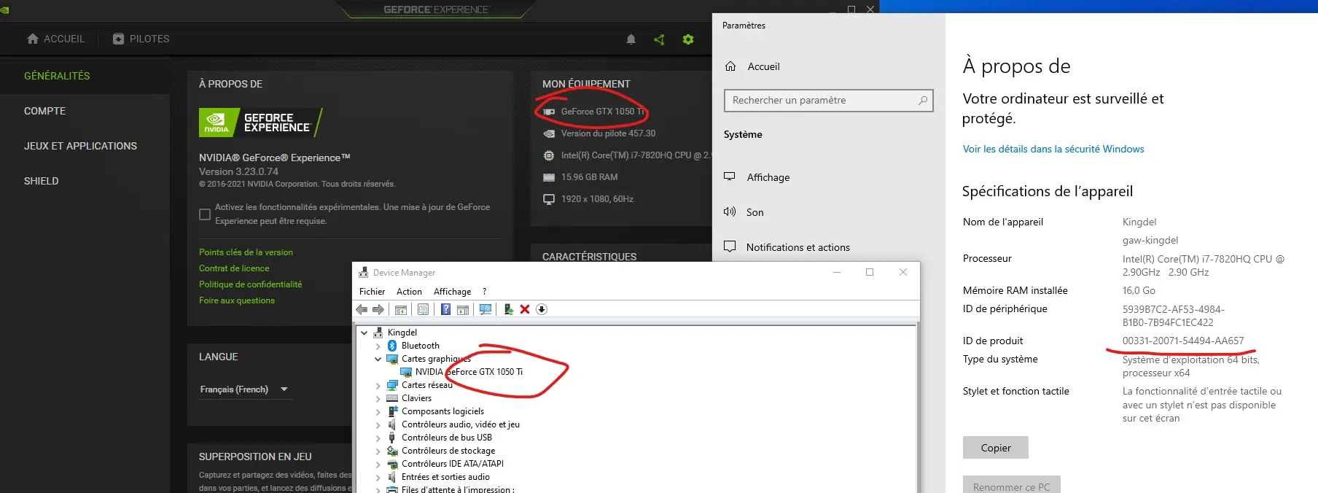The height and width of the screenshot is (493, 1318).
Task: Click the Accueil home icon in Paramètres
Action: point(730,66)
